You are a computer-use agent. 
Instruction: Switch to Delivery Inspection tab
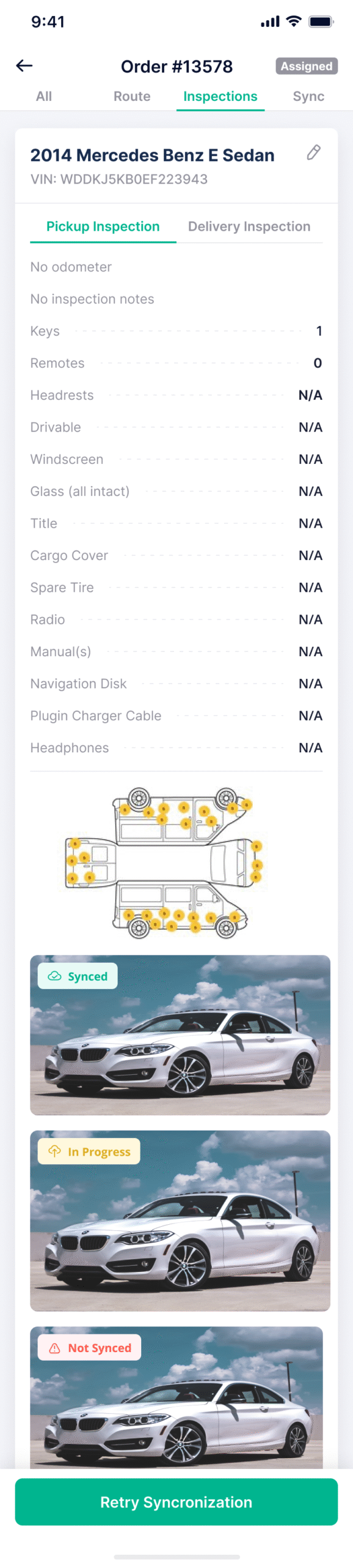pos(249,226)
